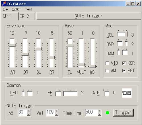Maximize the TG FM edit window

click(133, 4)
